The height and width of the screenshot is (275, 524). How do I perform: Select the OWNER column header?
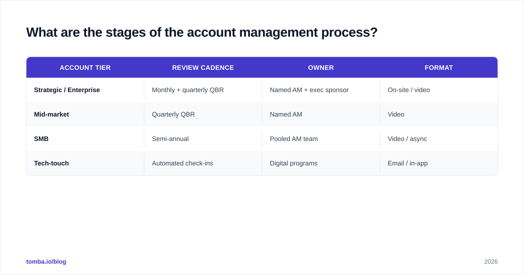[x=321, y=68]
